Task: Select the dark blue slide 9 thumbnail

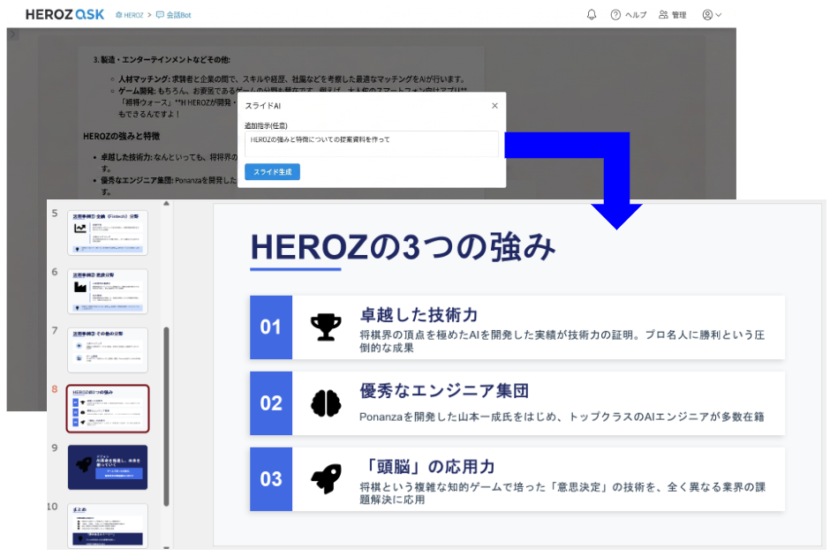Action: point(108,467)
